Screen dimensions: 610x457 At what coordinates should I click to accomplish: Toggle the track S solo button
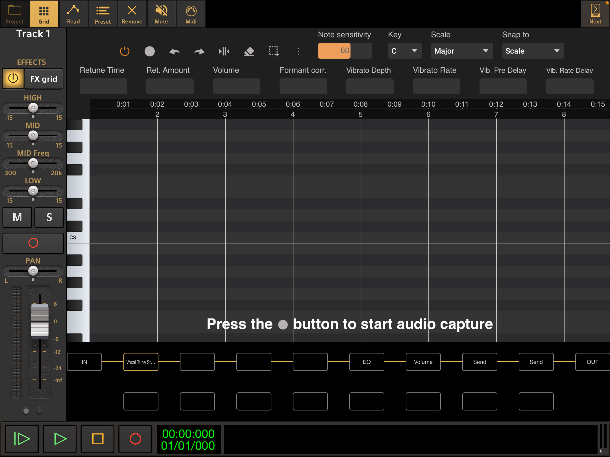[x=49, y=217]
